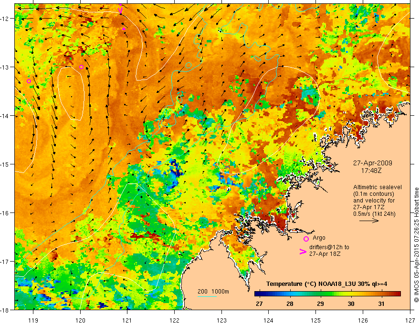
Task: Click the small cyan closed contour near 122°E
Action: point(189,64)
